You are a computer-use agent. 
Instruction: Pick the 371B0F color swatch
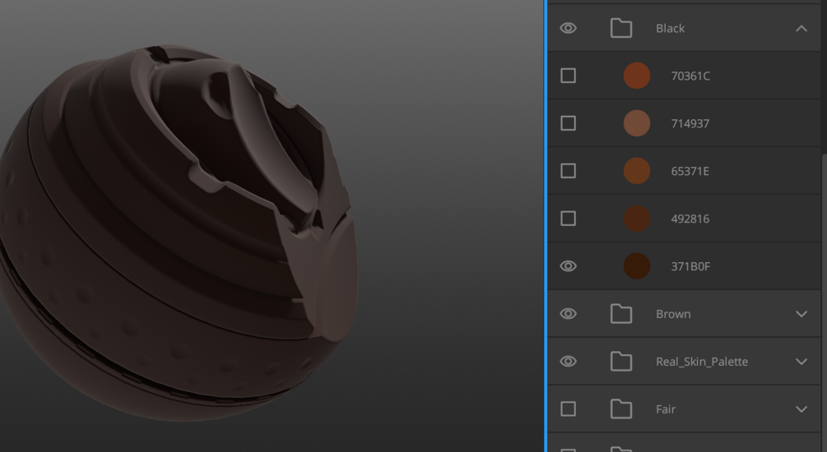click(x=637, y=266)
